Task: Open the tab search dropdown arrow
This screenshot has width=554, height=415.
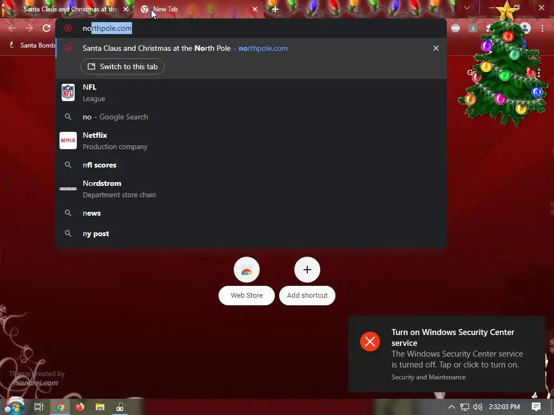Action: 467,8
